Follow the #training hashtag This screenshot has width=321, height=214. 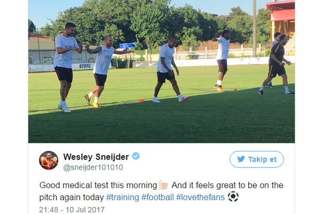click(x=123, y=197)
